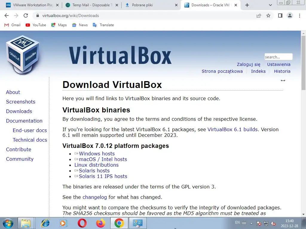
Task: Open Downloads in the sidebar
Action: [19, 111]
